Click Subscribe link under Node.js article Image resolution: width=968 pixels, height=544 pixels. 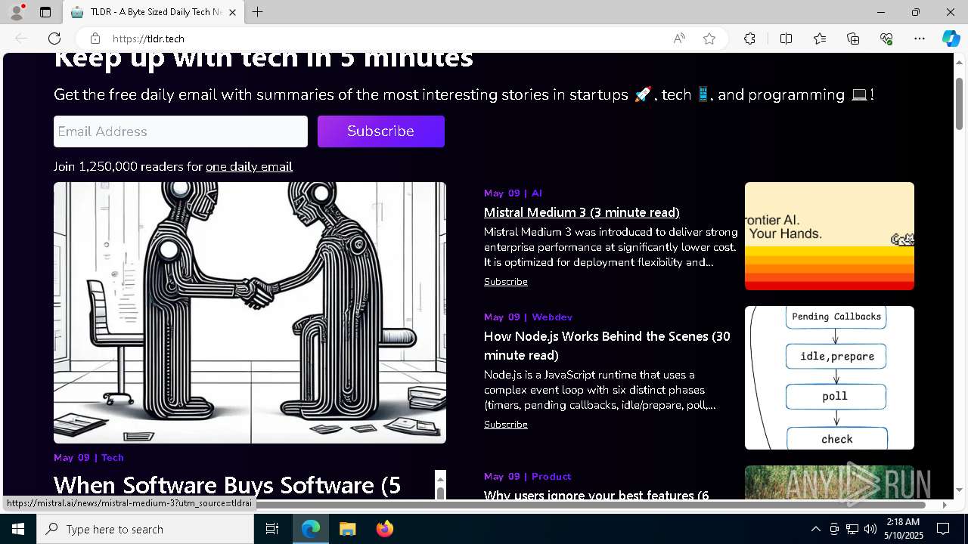click(x=506, y=424)
